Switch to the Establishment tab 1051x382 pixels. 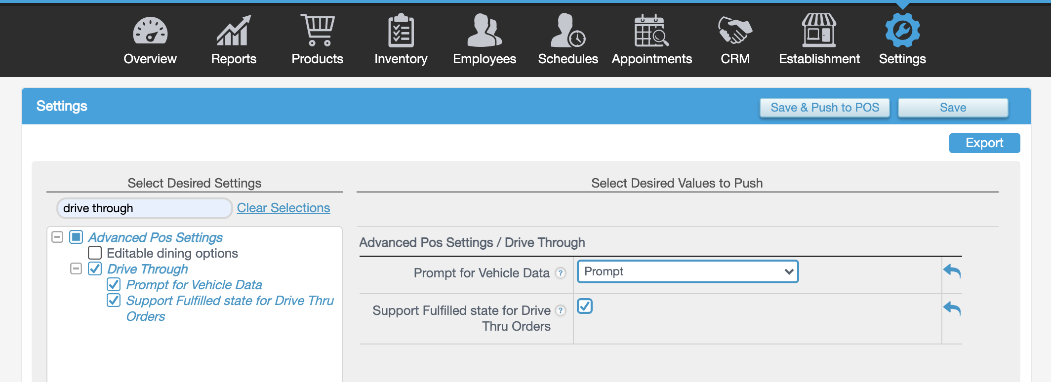[819, 39]
